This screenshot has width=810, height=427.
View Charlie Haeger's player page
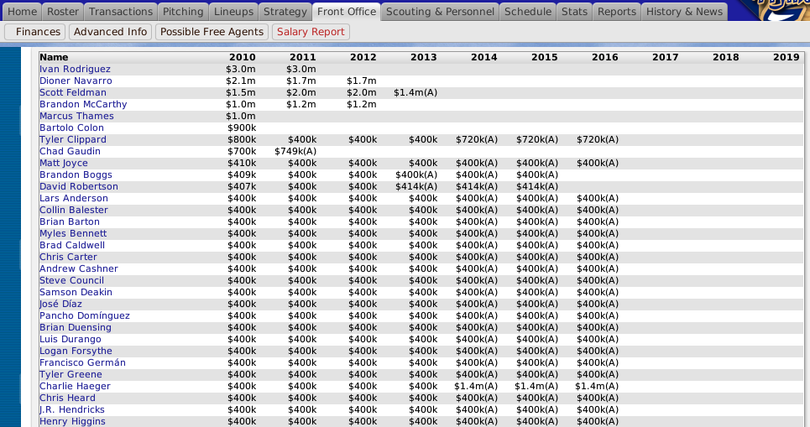[x=75, y=386]
